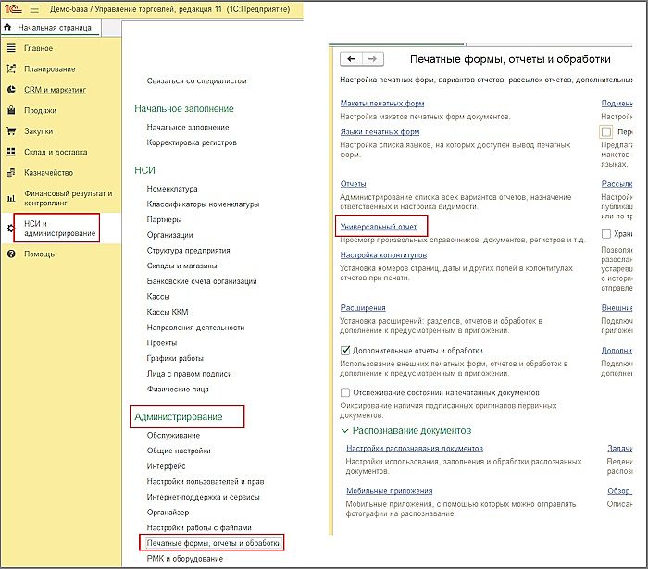This screenshot has width=648, height=569.
Task: Open Настройки распознавания документов link
Action: [415, 448]
